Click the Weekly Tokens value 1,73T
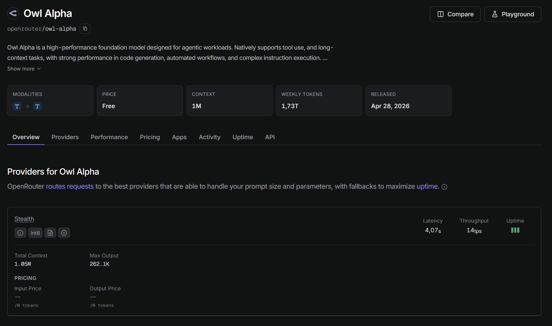The image size is (552, 326). coord(290,106)
